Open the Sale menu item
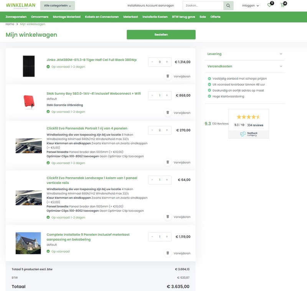The image size is (307, 291). coord(203,17)
